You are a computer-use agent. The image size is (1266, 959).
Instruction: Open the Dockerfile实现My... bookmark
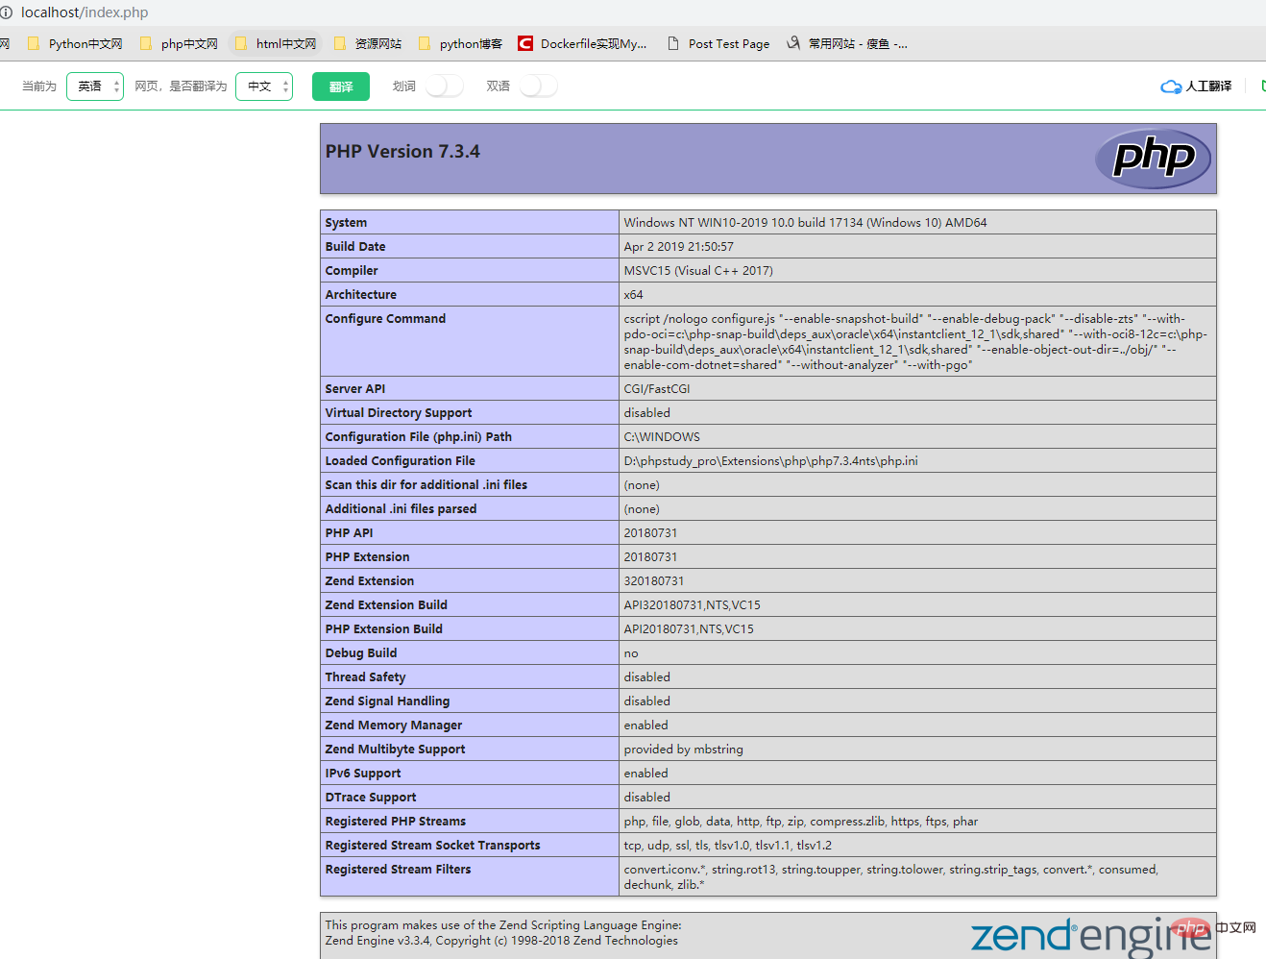(x=582, y=43)
